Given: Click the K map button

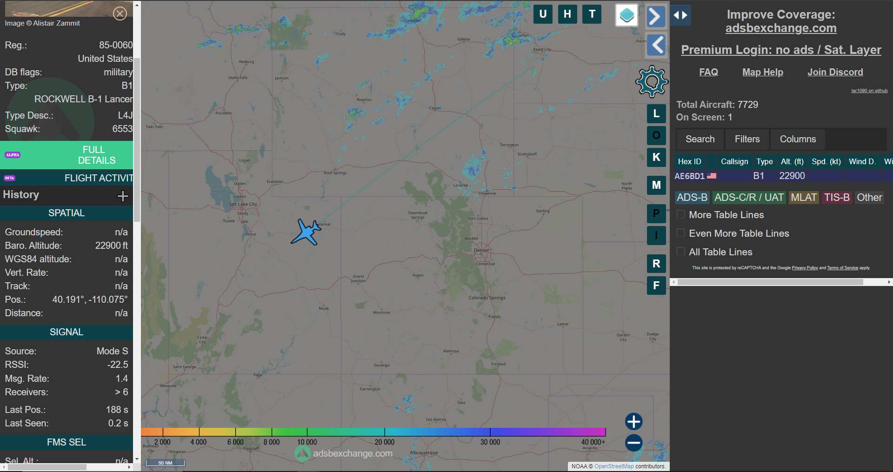Looking at the screenshot, I should pos(656,157).
